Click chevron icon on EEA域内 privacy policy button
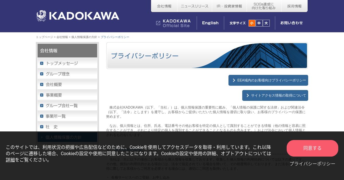 [x=234, y=80]
